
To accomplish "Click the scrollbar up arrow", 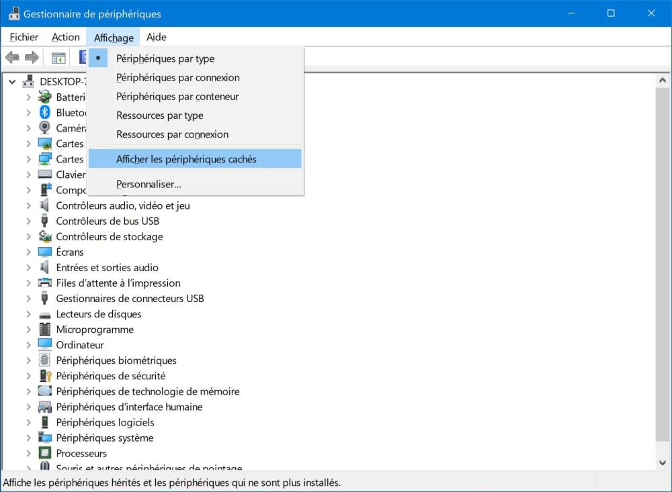I will (x=662, y=80).
